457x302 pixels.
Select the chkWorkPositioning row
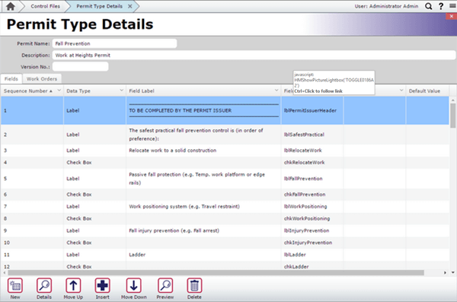pyautogui.click(x=225, y=218)
